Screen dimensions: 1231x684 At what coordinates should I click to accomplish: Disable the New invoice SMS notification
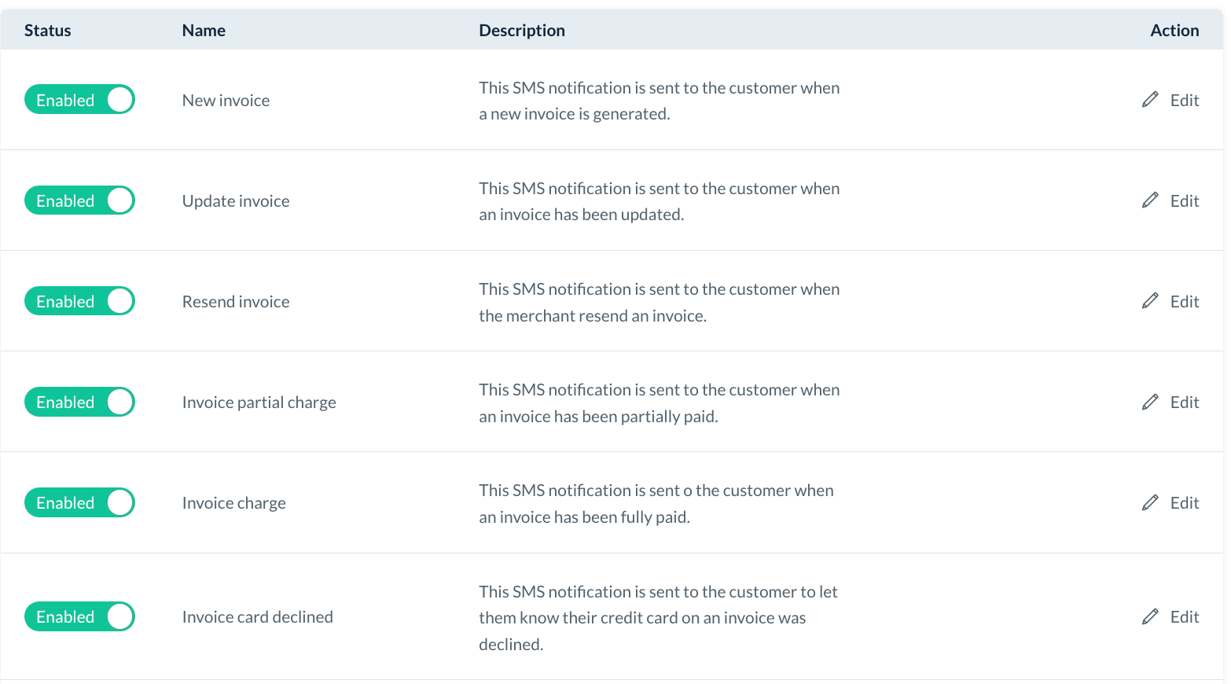coord(79,100)
